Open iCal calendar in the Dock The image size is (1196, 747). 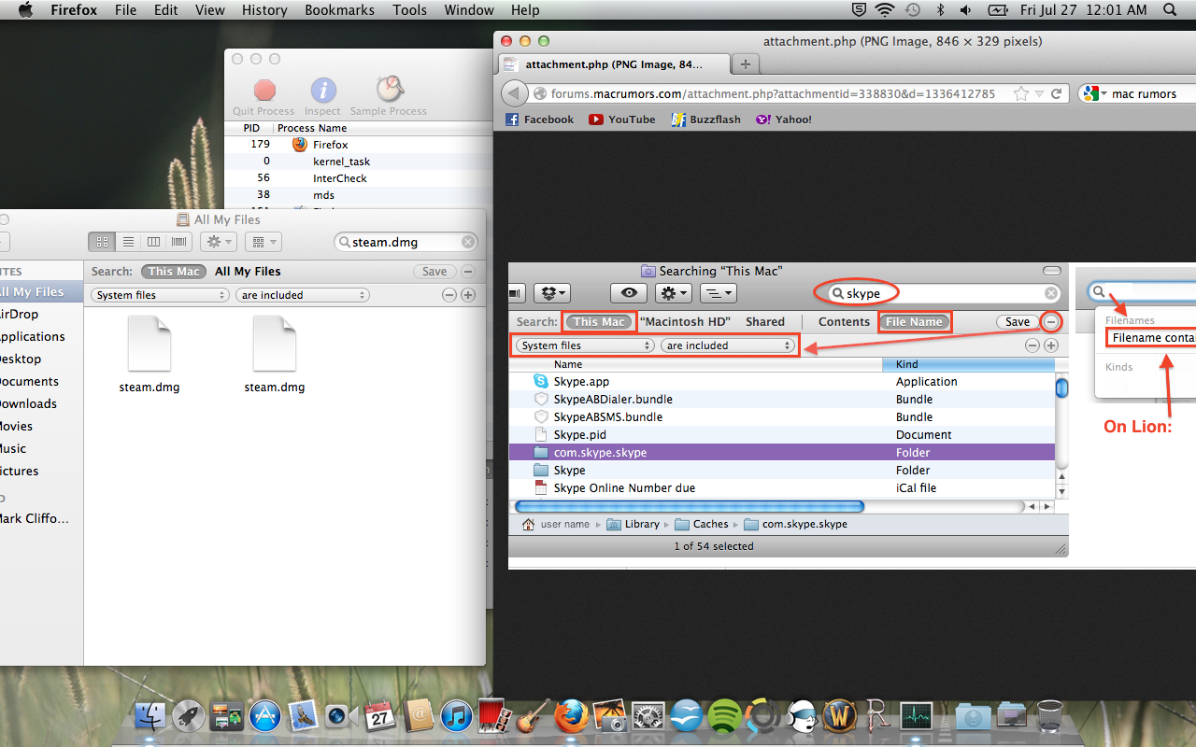[379, 717]
